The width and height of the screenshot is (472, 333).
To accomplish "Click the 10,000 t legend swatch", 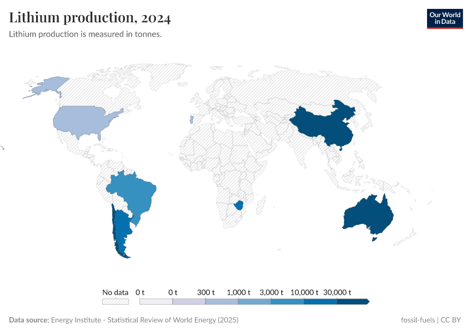I will pos(319,301).
